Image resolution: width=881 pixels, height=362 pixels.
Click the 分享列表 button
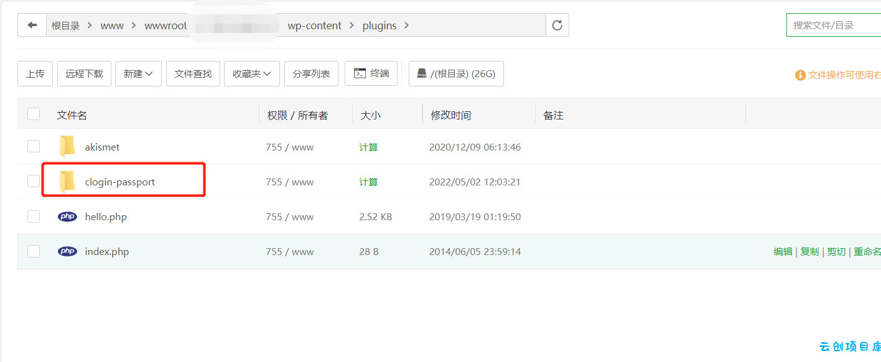pos(311,73)
